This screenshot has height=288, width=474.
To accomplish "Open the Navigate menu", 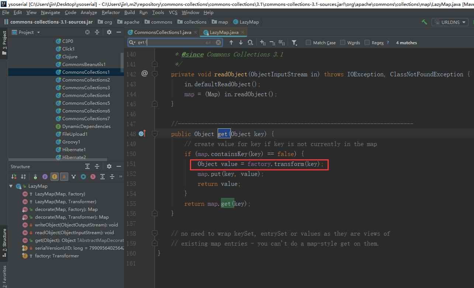I will tap(51, 12).
